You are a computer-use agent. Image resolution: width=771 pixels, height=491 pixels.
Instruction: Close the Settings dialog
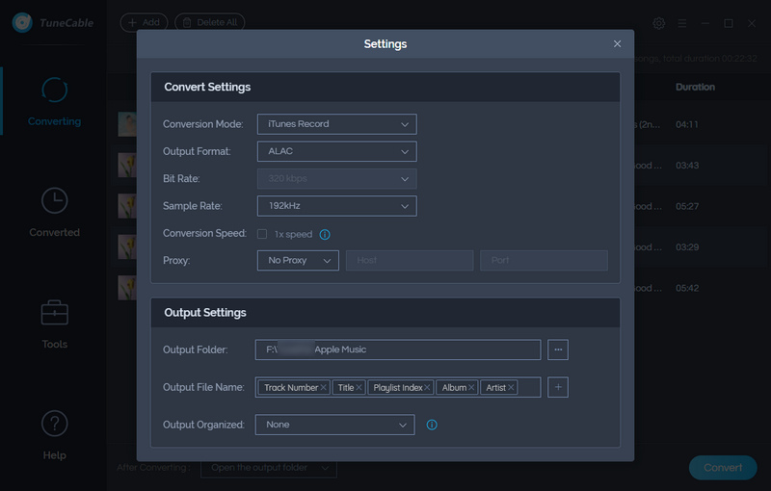point(617,44)
